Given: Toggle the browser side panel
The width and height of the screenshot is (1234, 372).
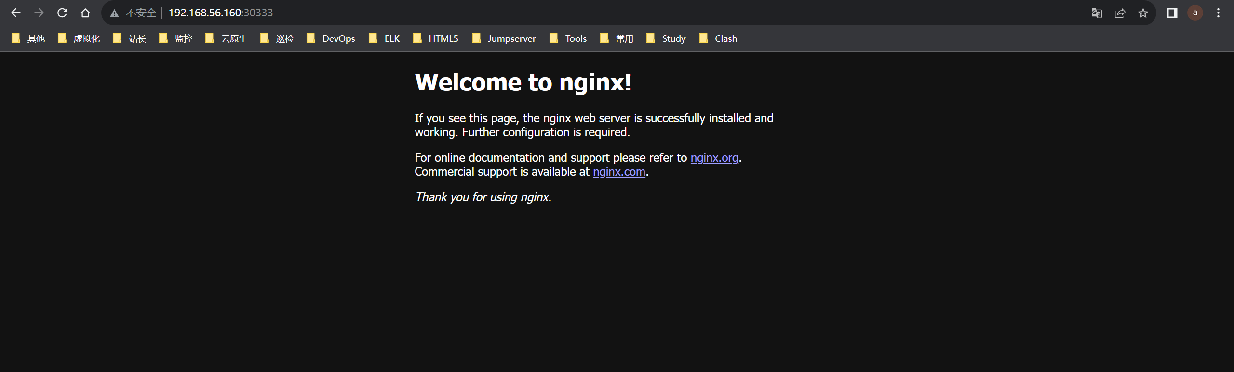Looking at the screenshot, I should 1172,13.
